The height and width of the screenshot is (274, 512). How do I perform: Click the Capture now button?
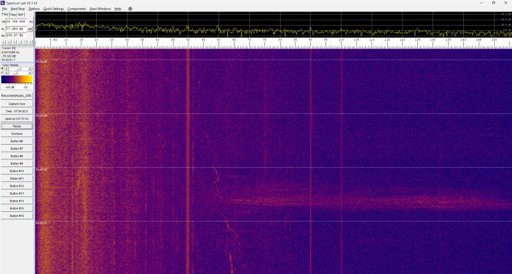tap(17, 104)
